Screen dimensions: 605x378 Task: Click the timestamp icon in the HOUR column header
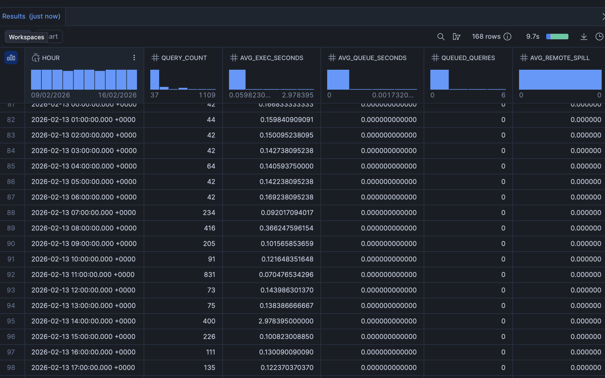click(36, 58)
